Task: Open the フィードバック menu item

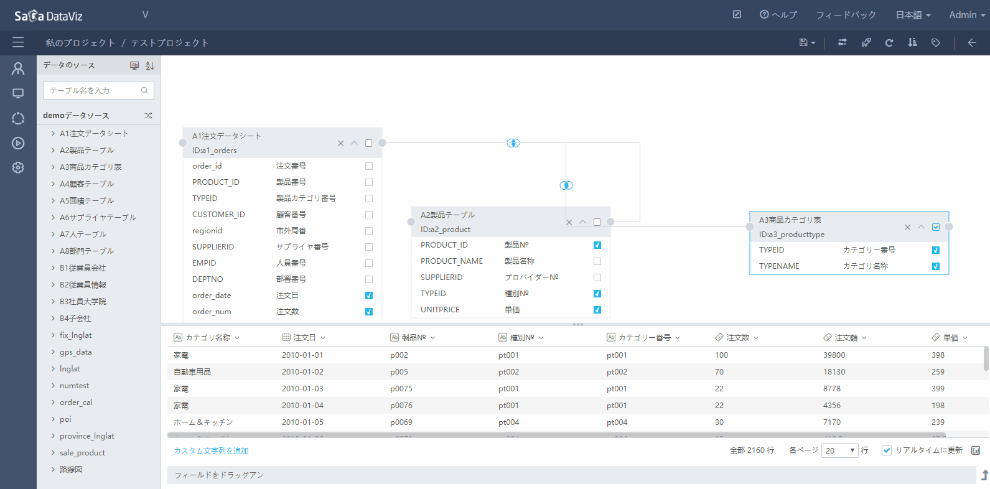Action: coord(846,15)
